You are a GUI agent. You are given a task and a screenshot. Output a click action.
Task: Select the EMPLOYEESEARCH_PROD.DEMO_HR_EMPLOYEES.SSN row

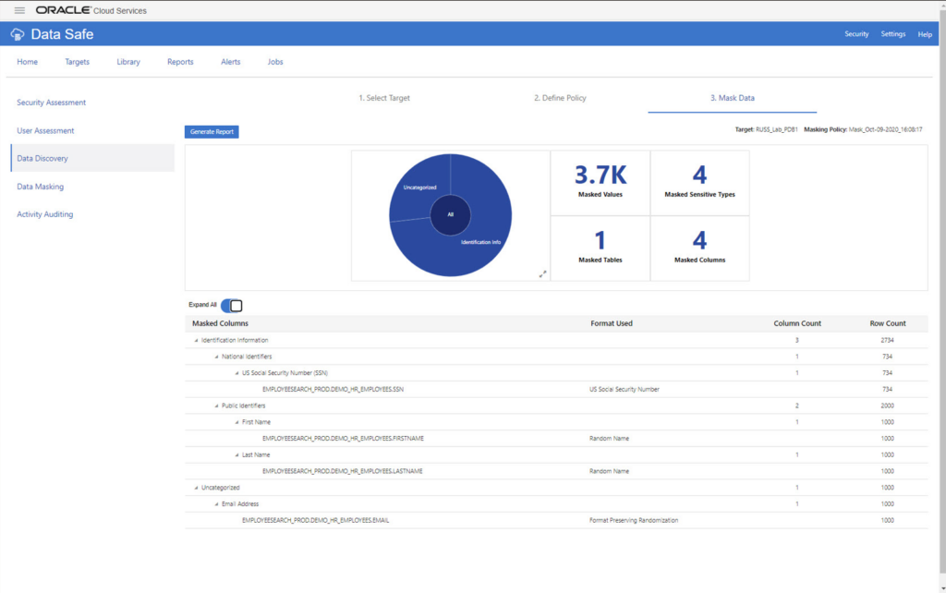pyautogui.click(x=333, y=389)
